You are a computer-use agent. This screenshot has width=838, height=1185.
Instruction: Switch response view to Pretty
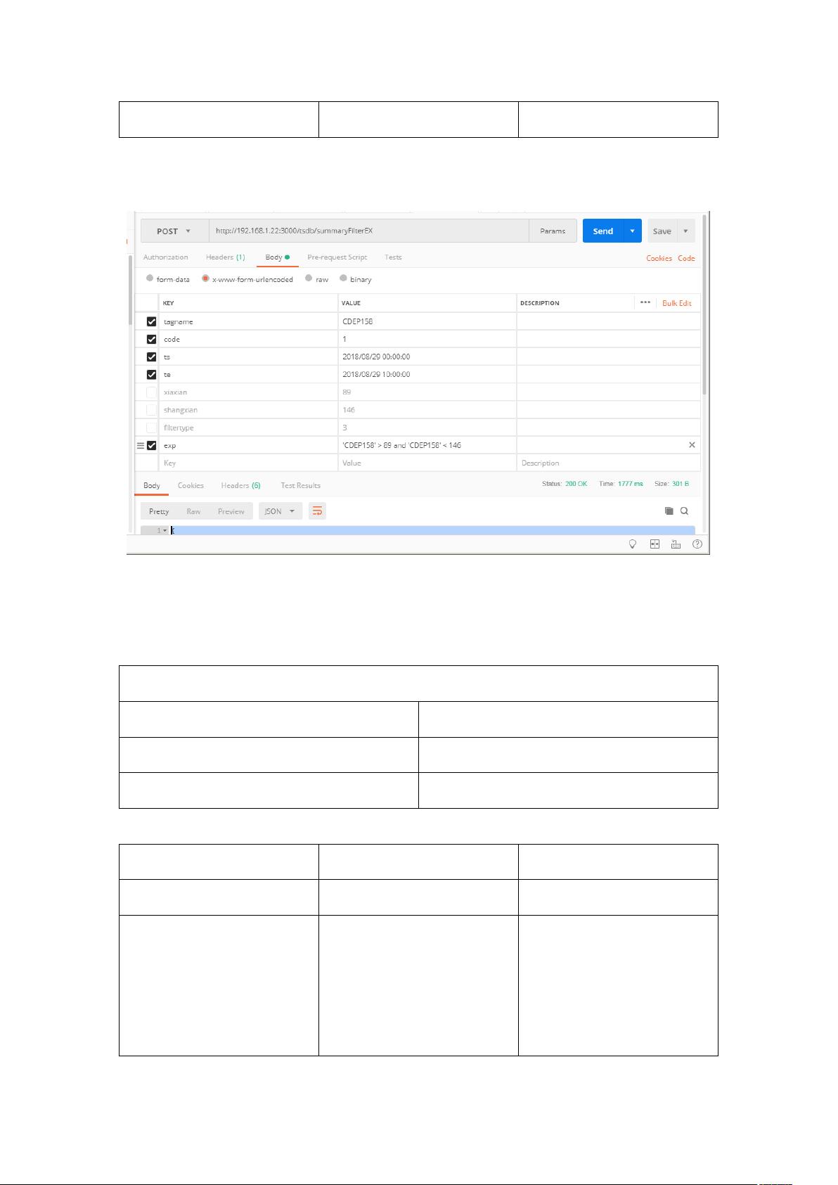[159, 511]
